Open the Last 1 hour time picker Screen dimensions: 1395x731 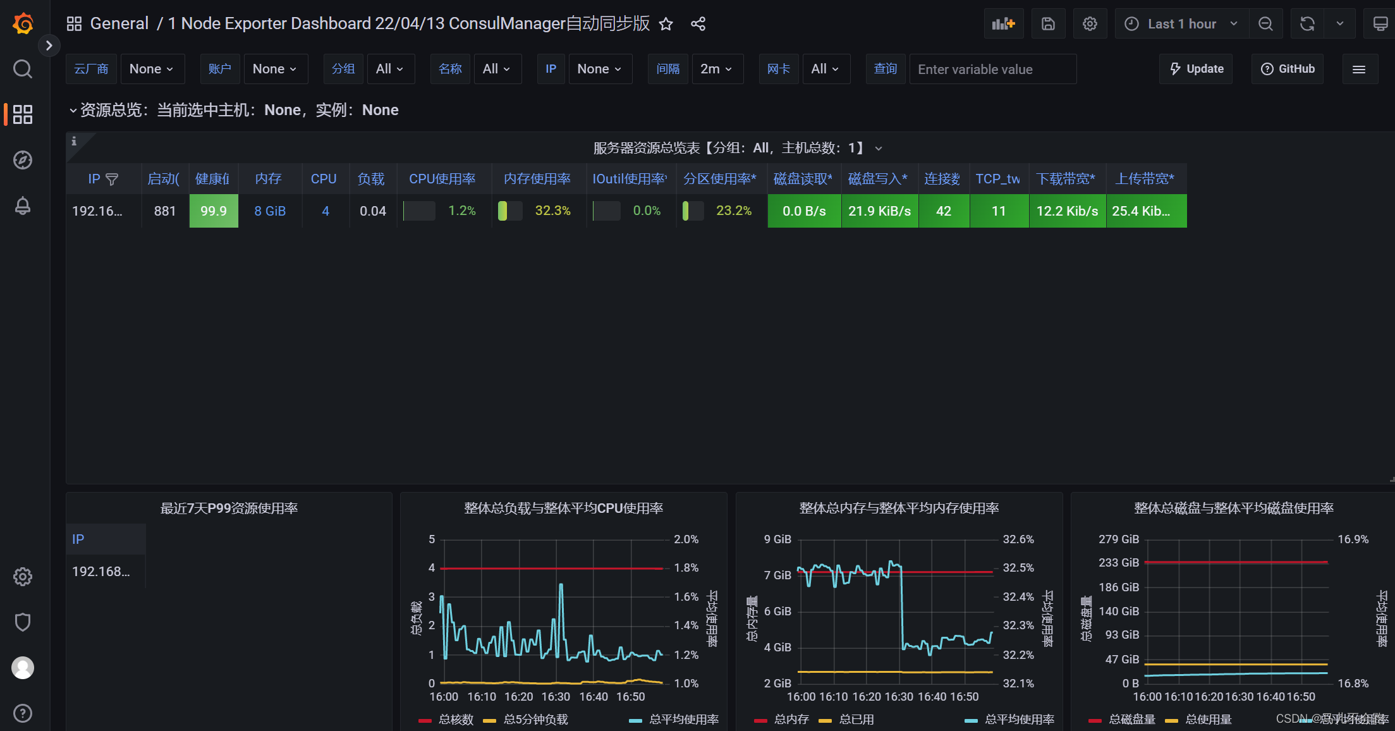pos(1181,24)
